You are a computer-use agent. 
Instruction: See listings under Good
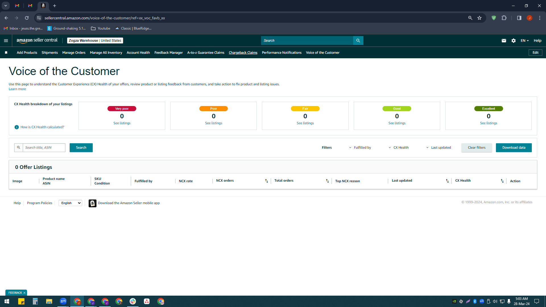(x=397, y=123)
